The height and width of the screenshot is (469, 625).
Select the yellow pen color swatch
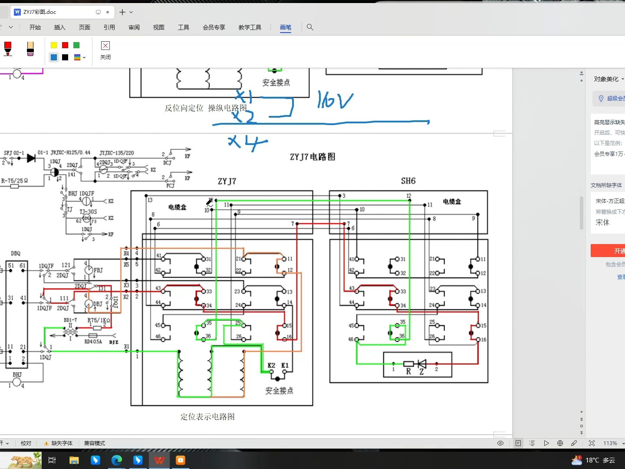click(53, 45)
